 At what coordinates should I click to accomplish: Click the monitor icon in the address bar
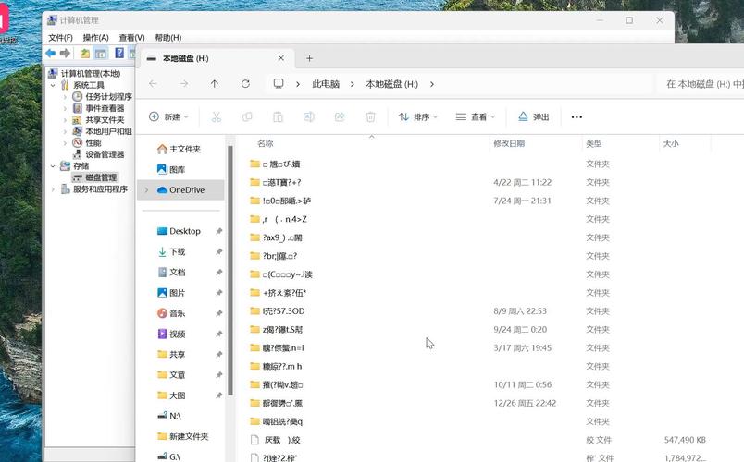[x=279, y=84]
